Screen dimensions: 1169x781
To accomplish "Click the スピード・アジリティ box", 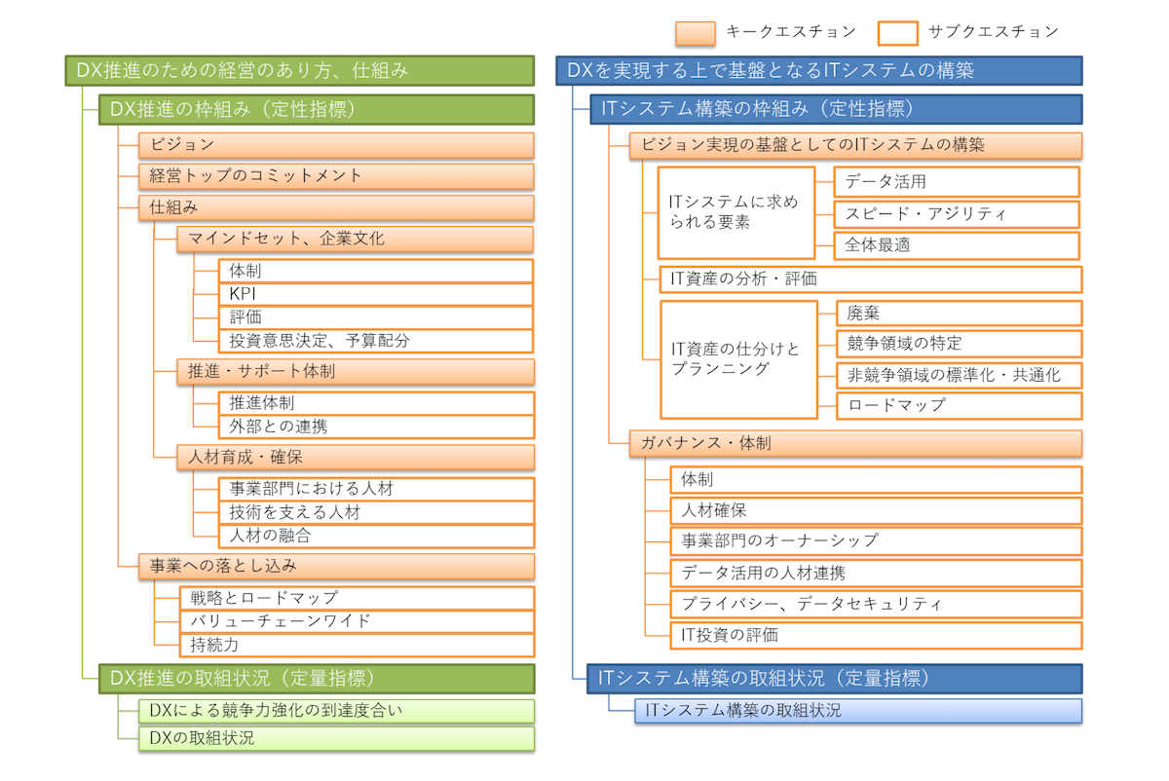I will pos(958,214).
